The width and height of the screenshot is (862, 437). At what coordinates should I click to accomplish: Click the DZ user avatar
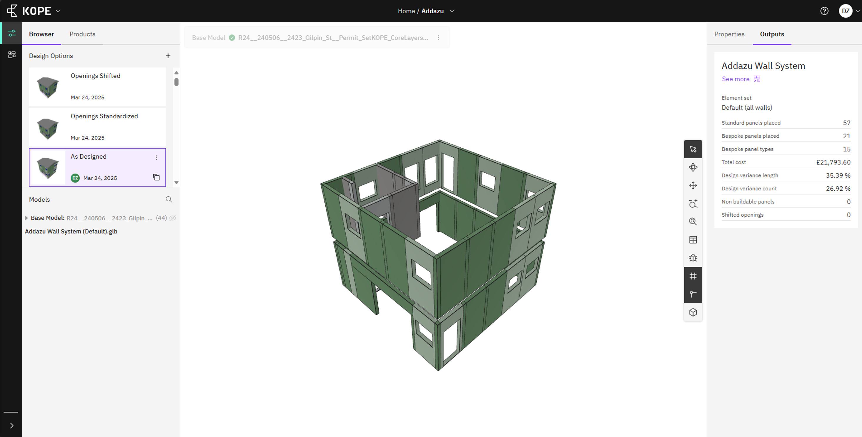845,11
